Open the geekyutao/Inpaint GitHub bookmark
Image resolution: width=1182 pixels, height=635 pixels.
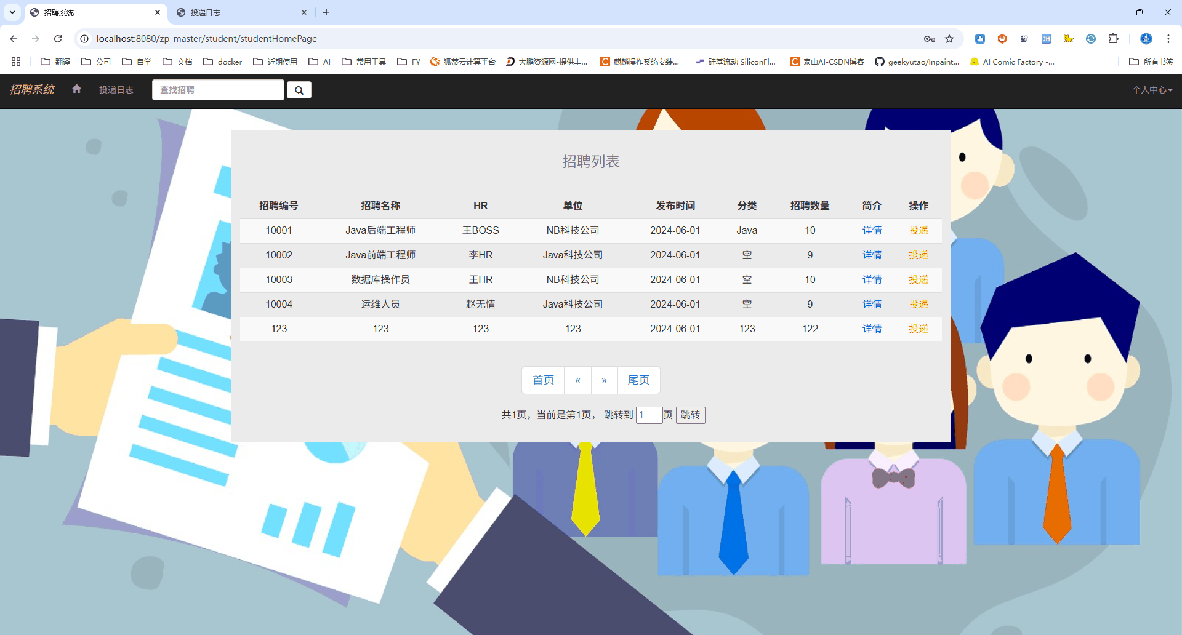pyautogui.click(x=917, y=62)
